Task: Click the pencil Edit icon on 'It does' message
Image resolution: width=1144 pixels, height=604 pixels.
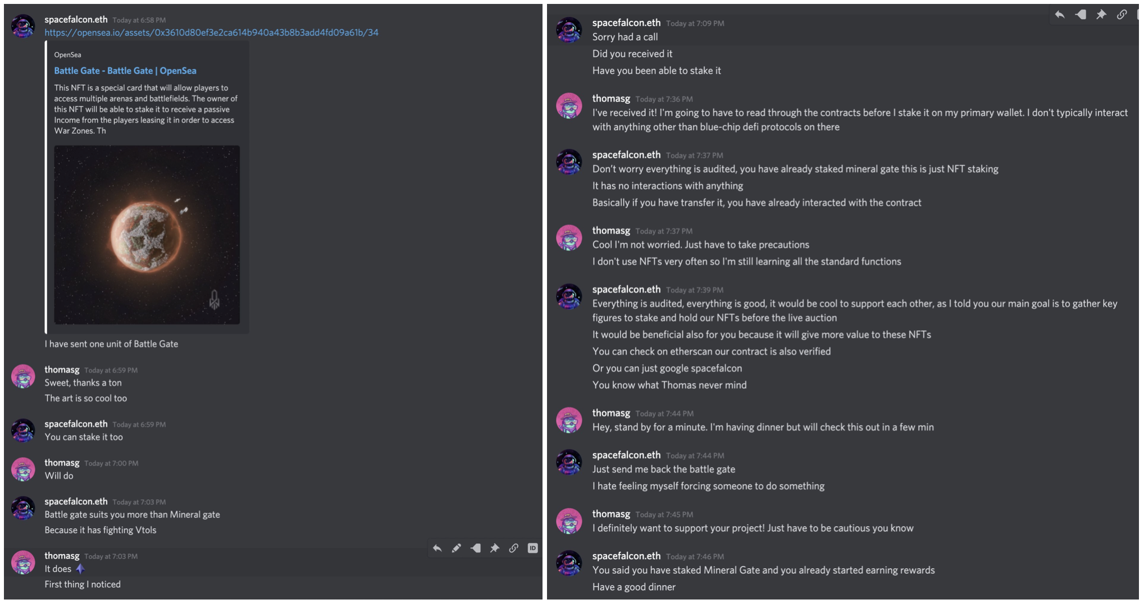Action: pos(456,548)
